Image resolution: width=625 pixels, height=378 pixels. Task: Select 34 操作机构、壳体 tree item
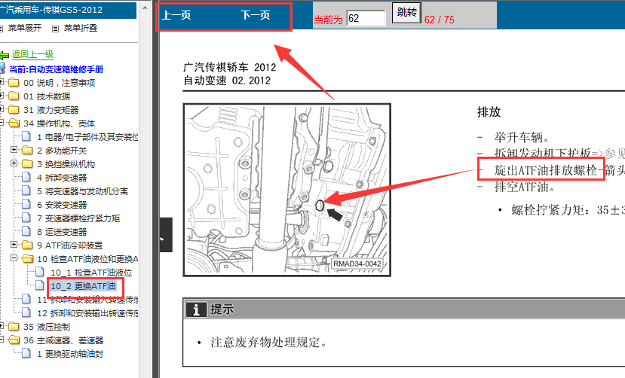(60, 123)
